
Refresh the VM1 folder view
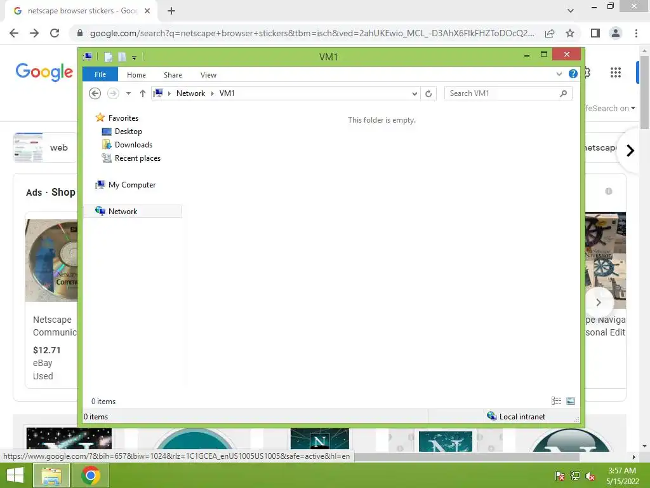coord(428,94)
